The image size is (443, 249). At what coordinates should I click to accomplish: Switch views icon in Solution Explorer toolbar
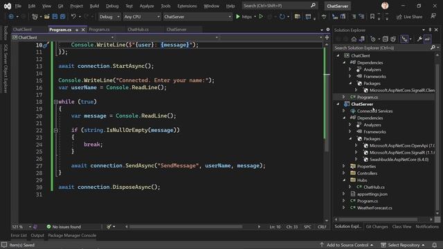pyautogui.click(x=362, y=39)
